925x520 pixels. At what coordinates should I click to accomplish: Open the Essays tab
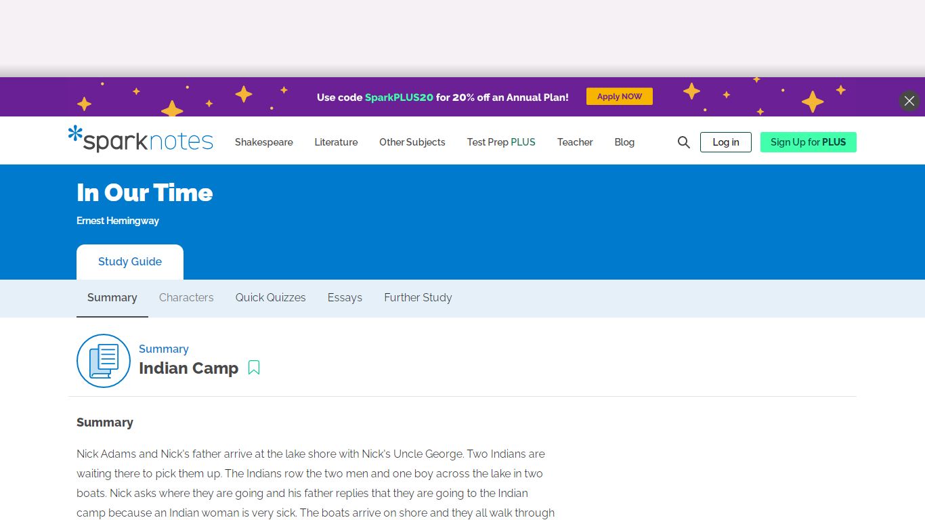[x=345, y=298]
